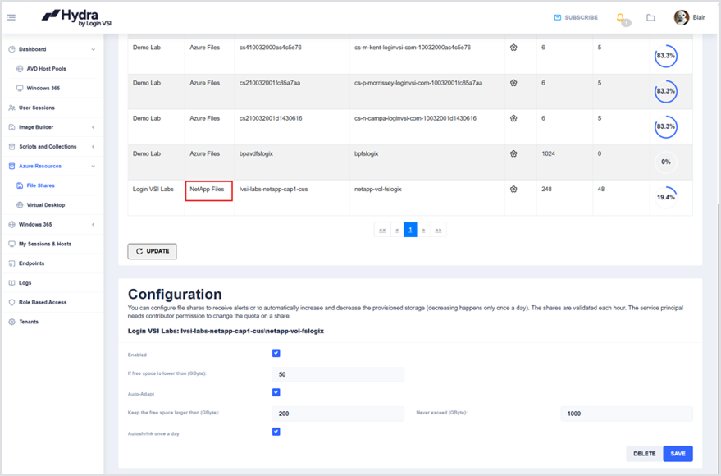Save the file share configuration
Image resolution: width=721 pixels, height=476 pixels.
(x=678, y=453)
